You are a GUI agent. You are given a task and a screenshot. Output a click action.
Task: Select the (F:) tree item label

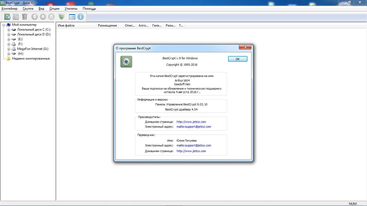pos(20,44)
